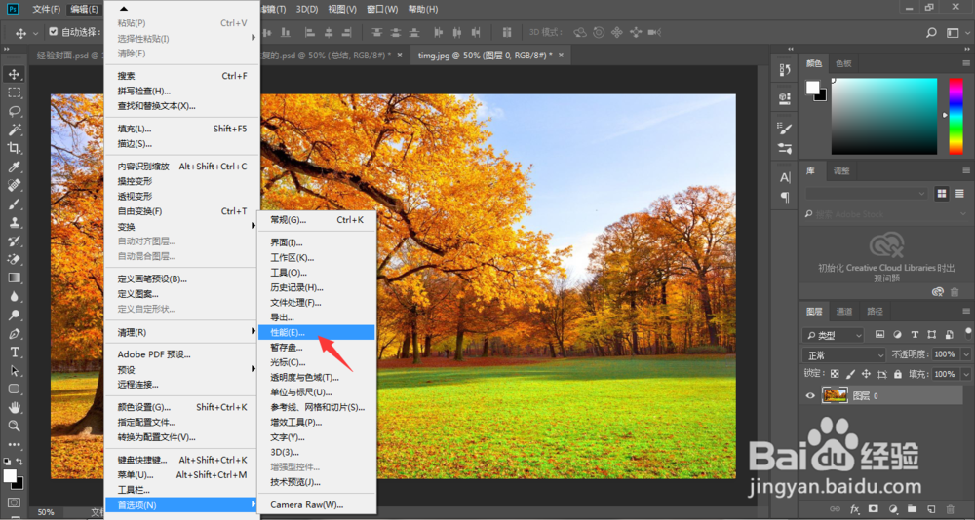Select the Eyedropper tool
Image resolution: width=975 pixels, height=520 pixels.
tap(15, 167)
